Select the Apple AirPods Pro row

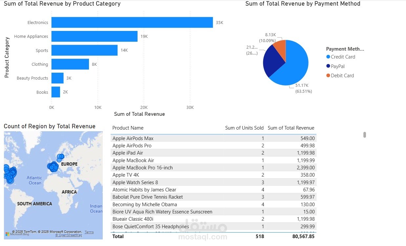(x=214, y=146)
